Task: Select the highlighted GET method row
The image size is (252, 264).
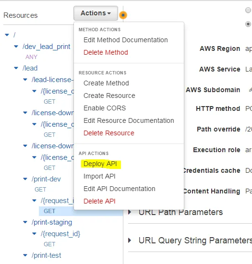Action: [x=81, y=211]
